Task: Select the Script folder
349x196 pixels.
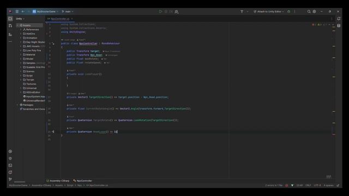Action: [28, 76]
